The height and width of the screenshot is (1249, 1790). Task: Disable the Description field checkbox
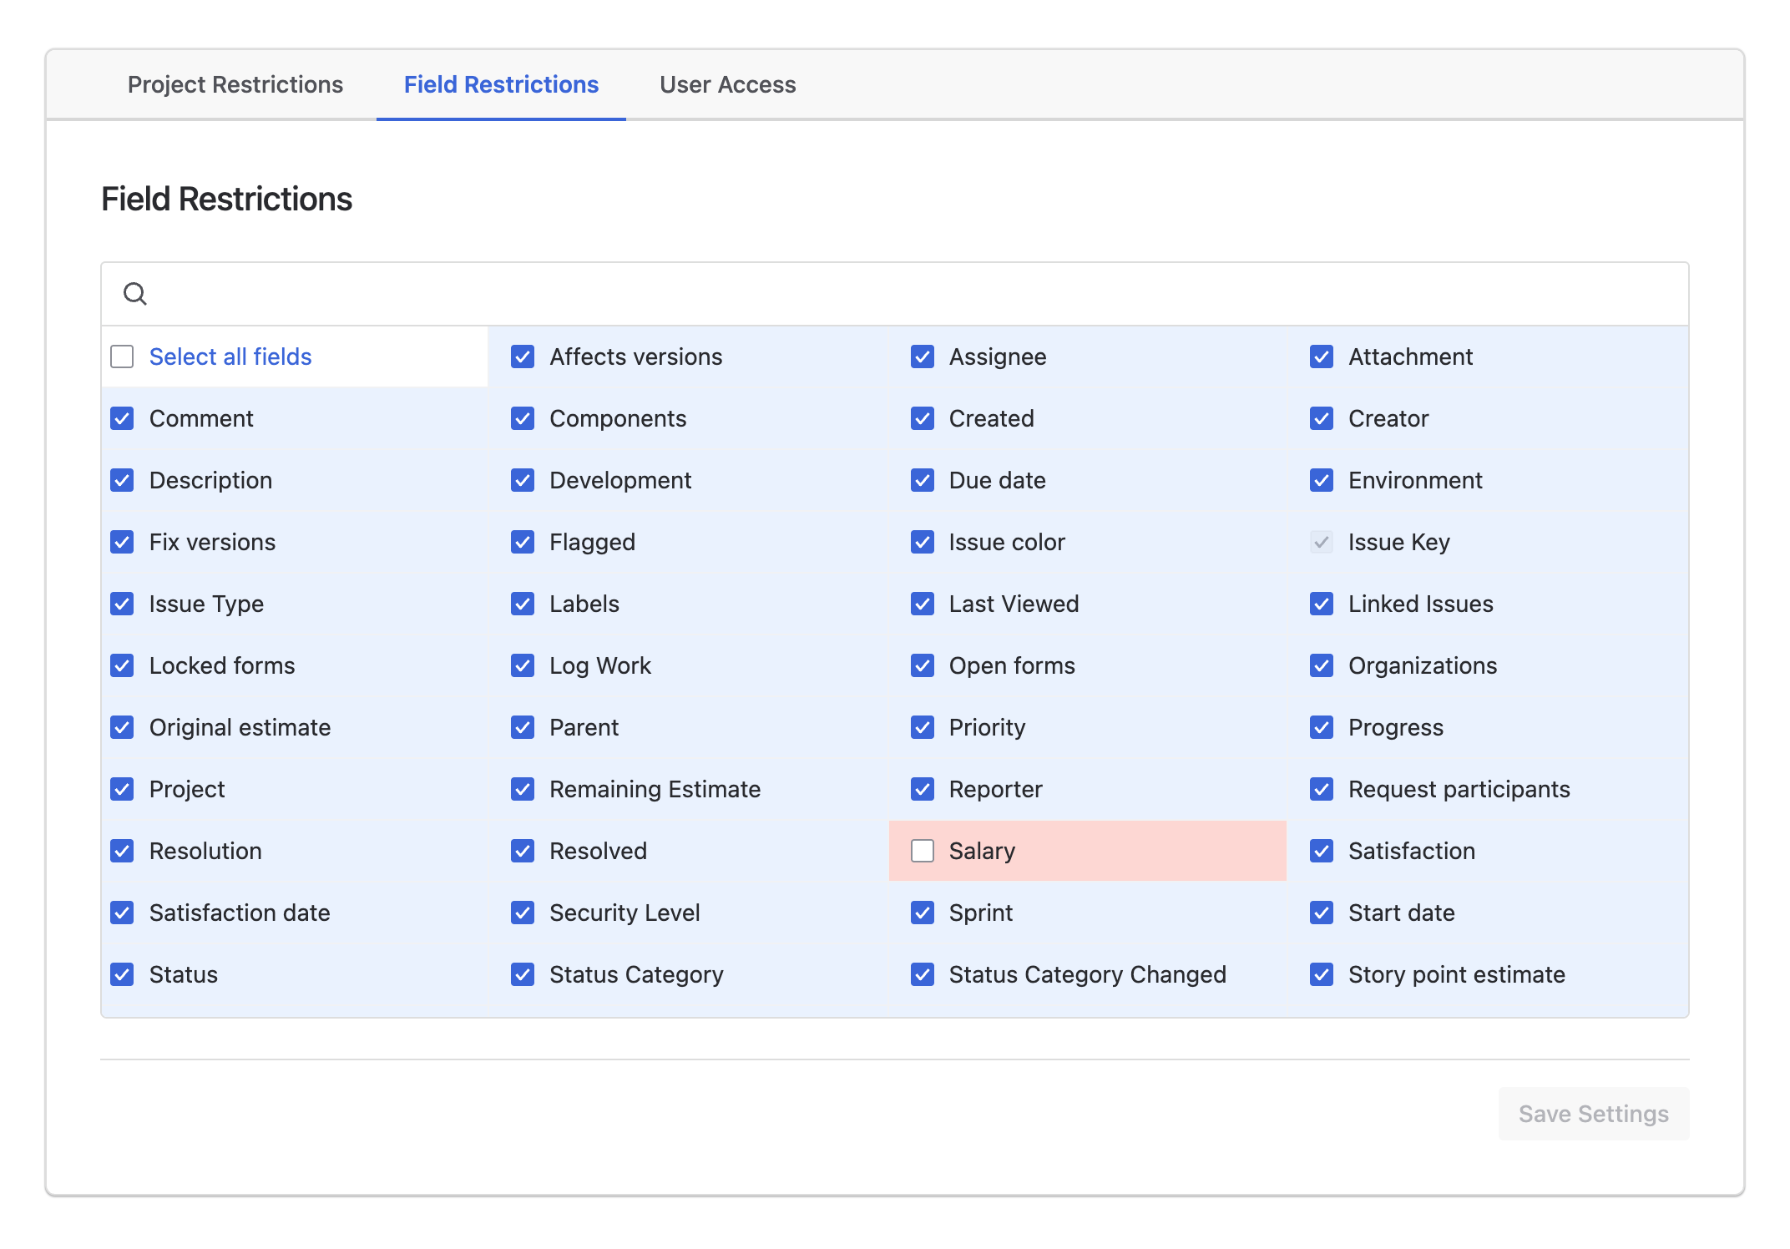122,480
